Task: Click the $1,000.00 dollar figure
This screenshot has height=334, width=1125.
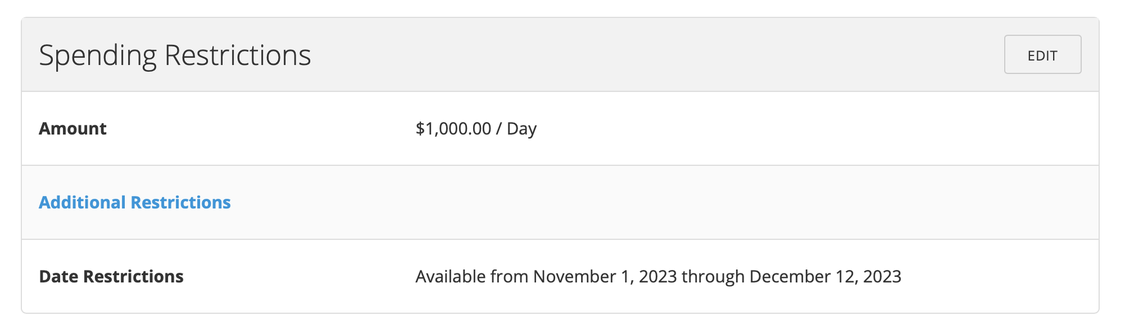Action: coord(453,129)
